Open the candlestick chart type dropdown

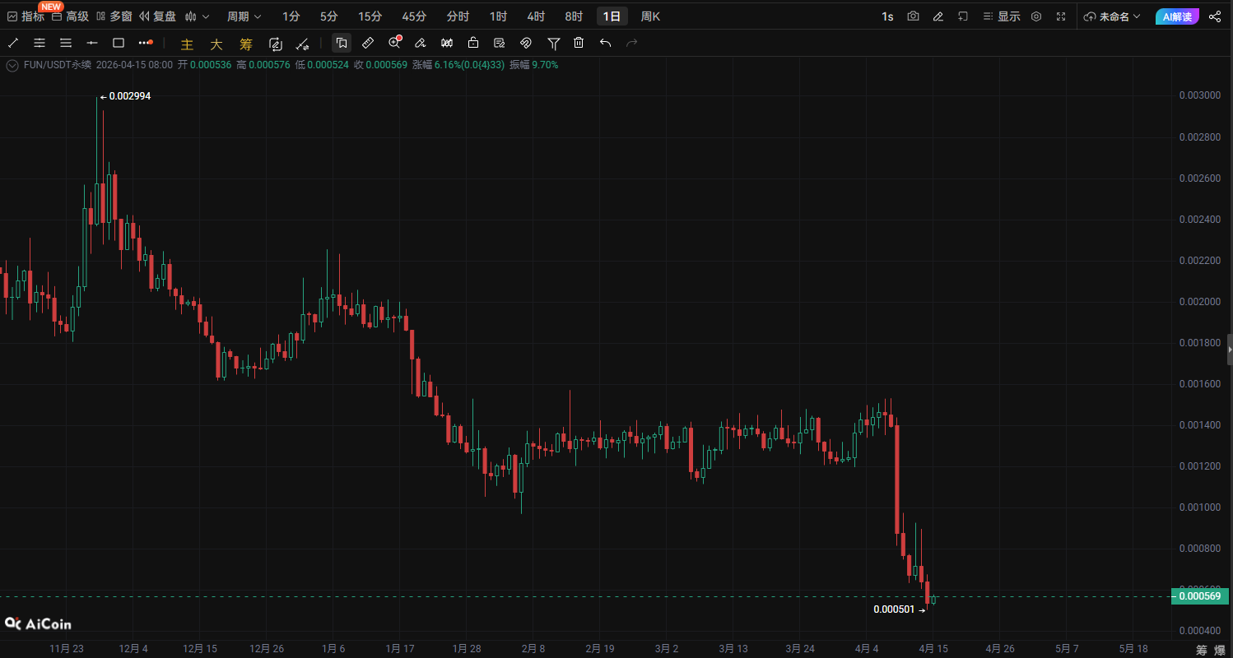click(197, 16)
